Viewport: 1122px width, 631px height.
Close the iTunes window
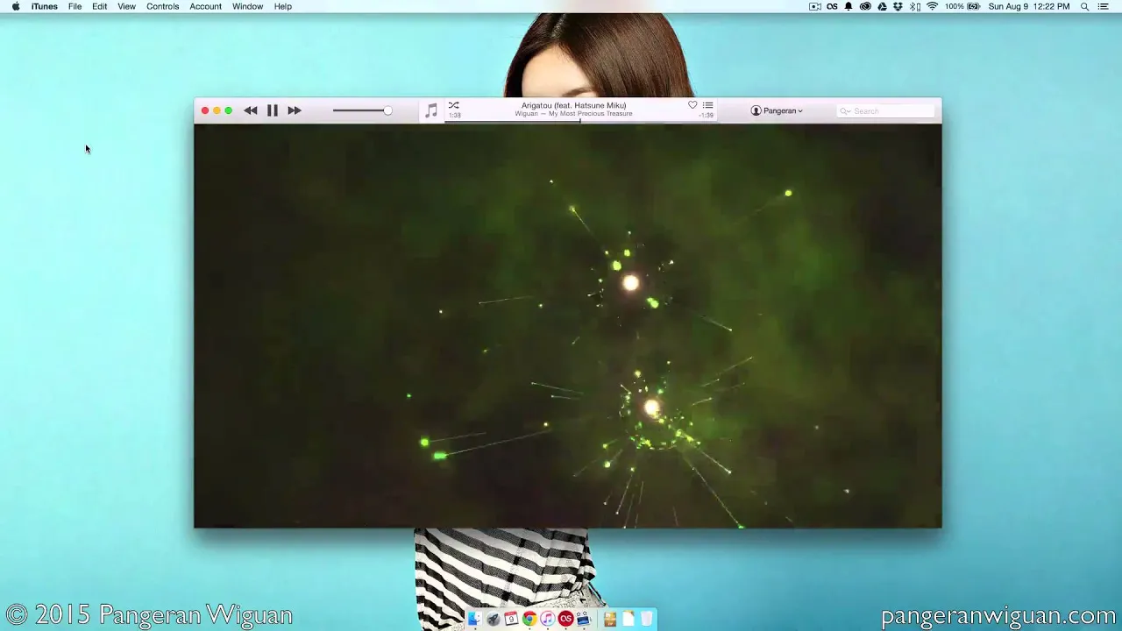point(205,110)
